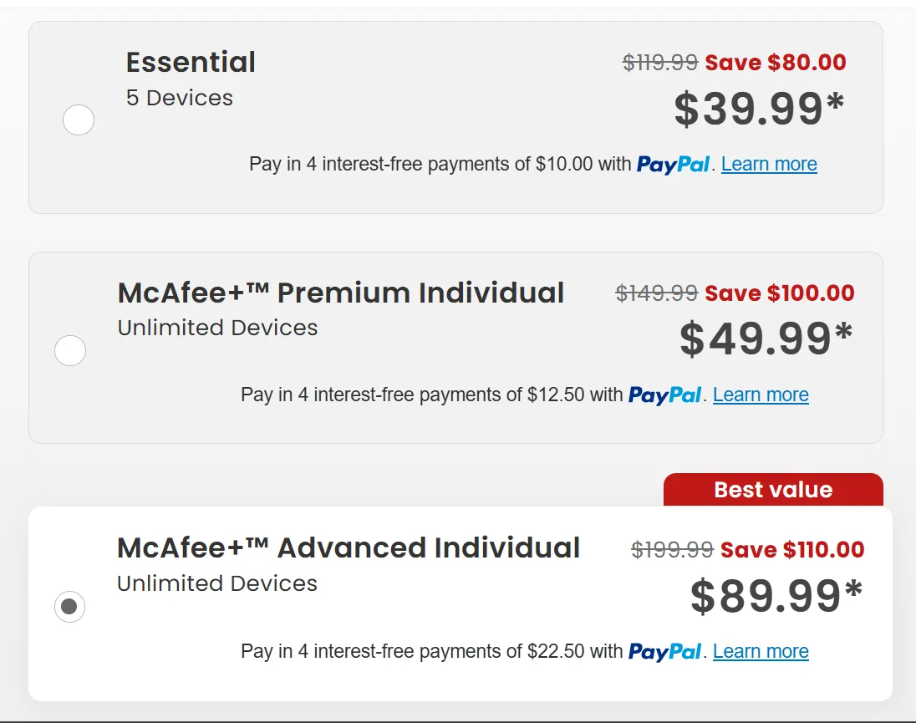This screenshot has height=723, width=916.
Task: Click the Save $100.00 discount label
Action: pyautogui.click(x=780, y=293)
